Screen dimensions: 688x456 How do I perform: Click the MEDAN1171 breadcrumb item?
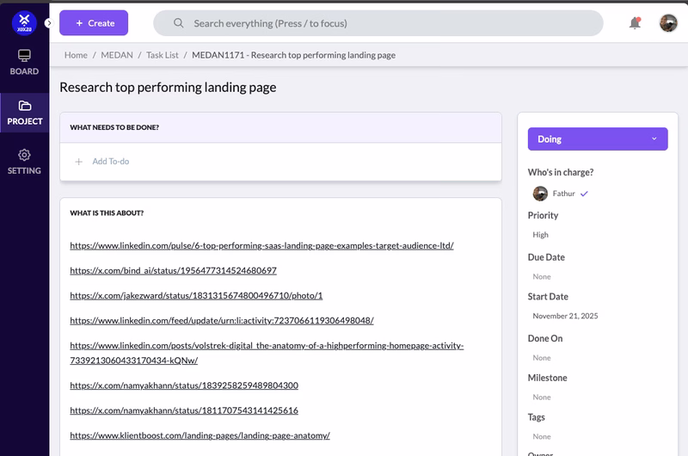click(x=293, y=55)
